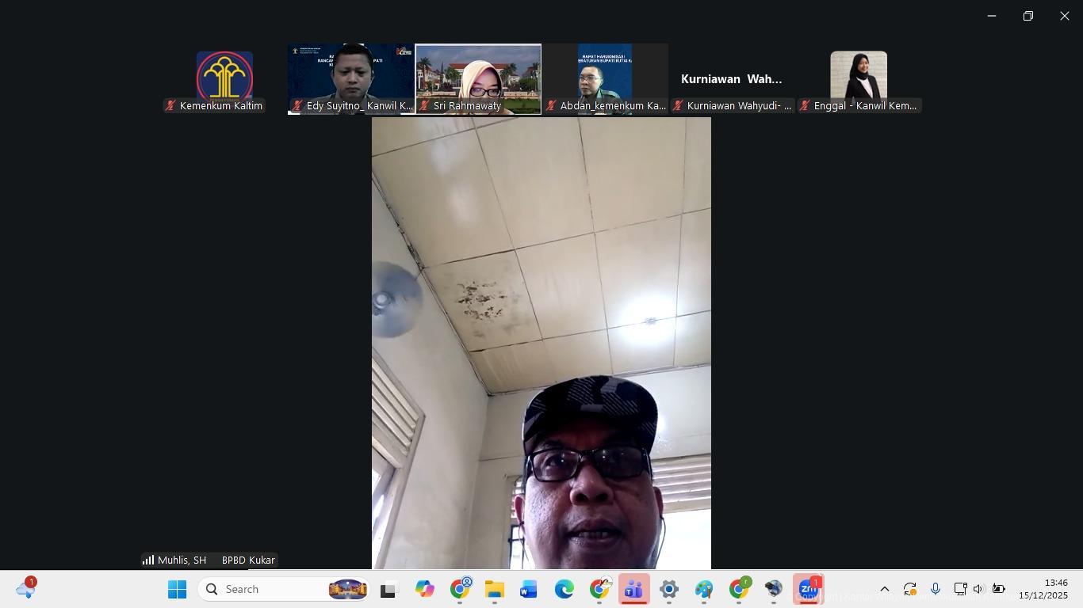The image size is (1083, 608).
Task: Click the battery status icon
Action: tap(999, 589)
